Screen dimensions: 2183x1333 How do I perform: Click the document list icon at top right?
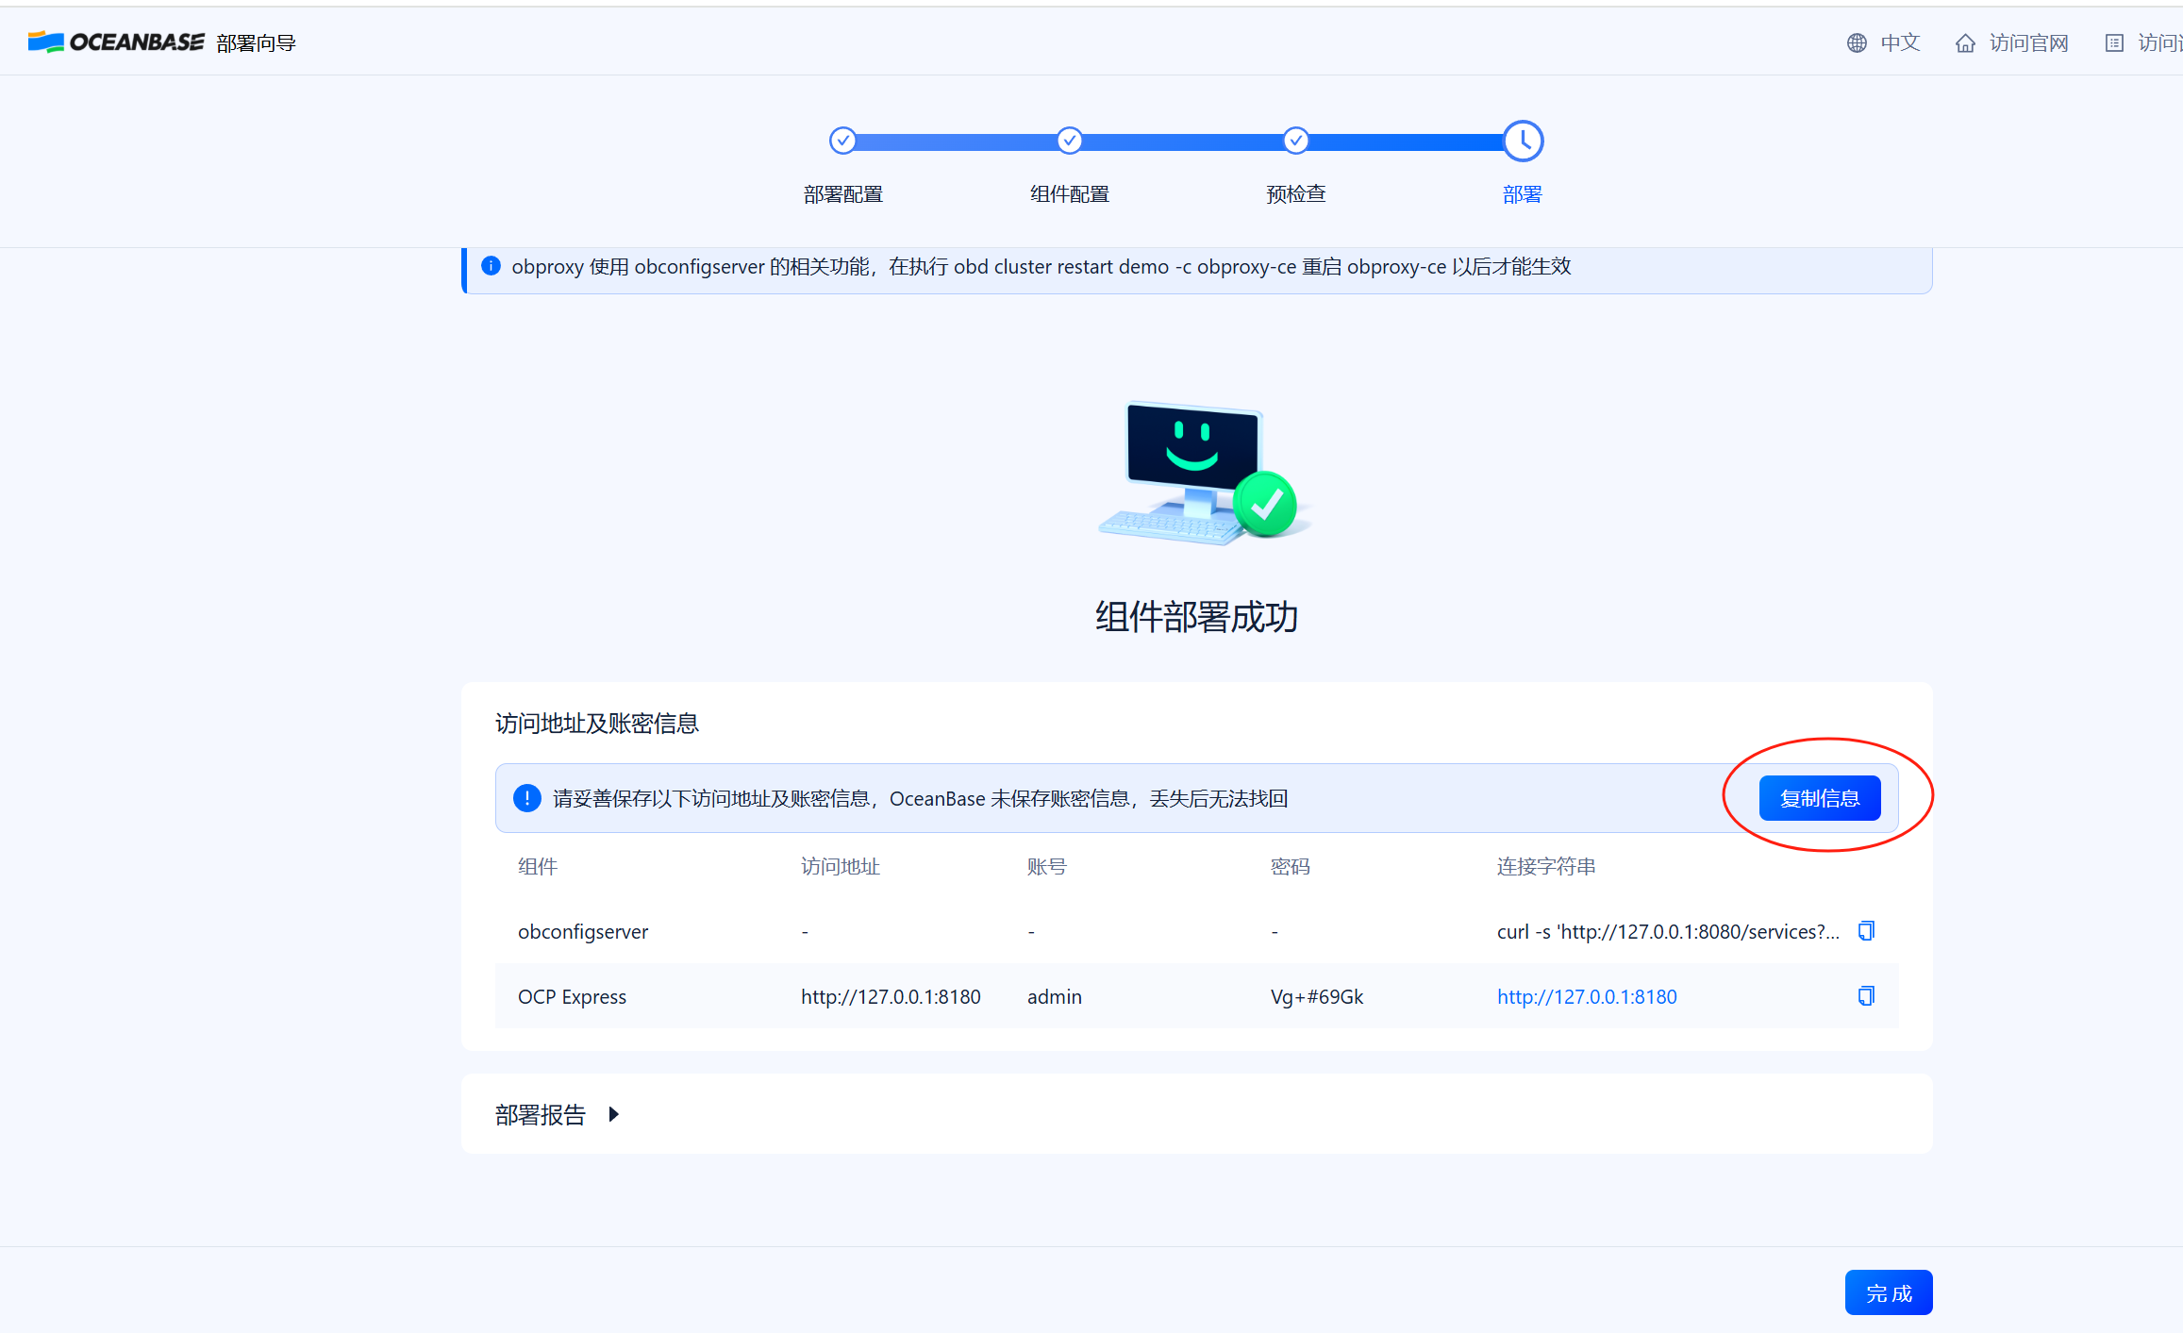(2113, 42)
